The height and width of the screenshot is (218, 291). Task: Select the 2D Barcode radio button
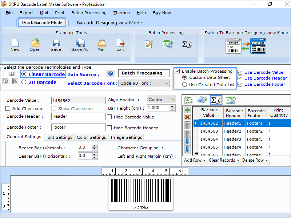point(24,82)
